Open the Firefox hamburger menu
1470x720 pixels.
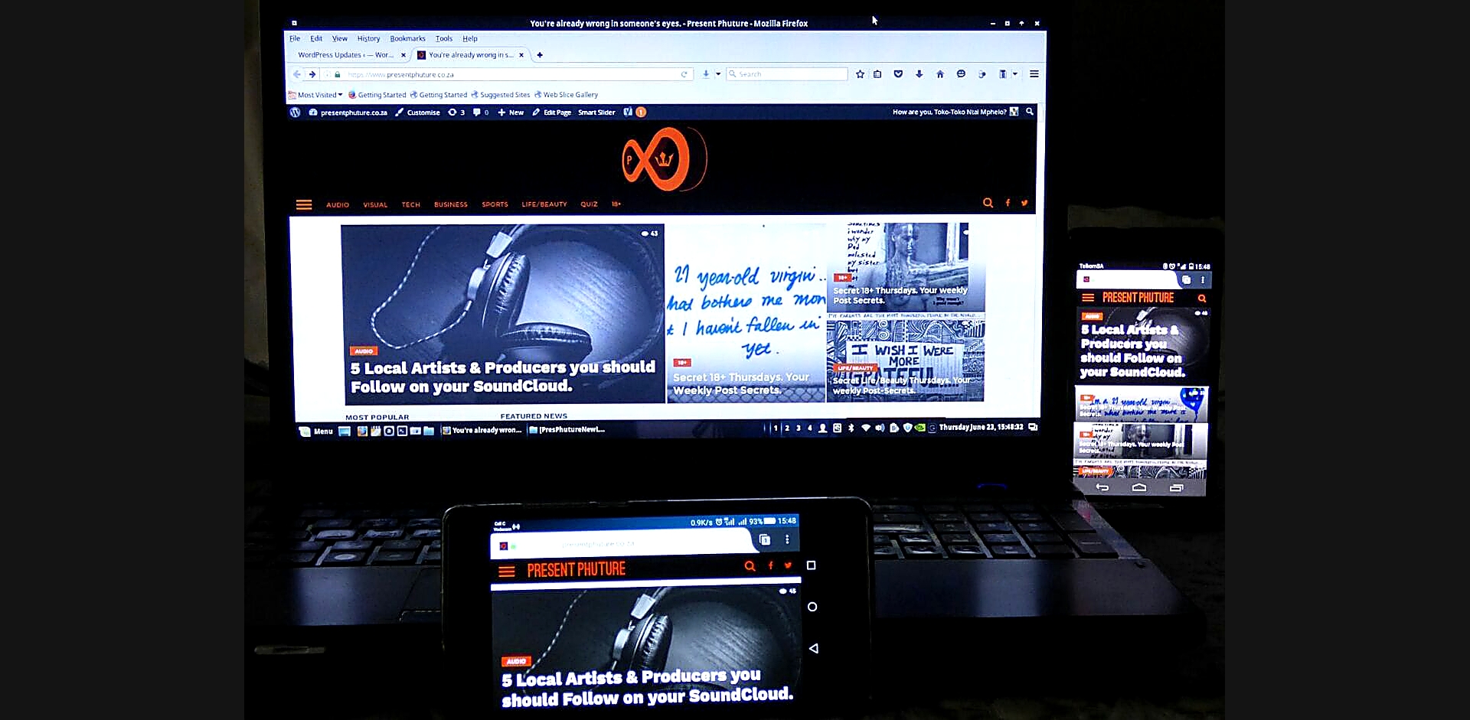pyautogui.click(x=1034, y=74)
